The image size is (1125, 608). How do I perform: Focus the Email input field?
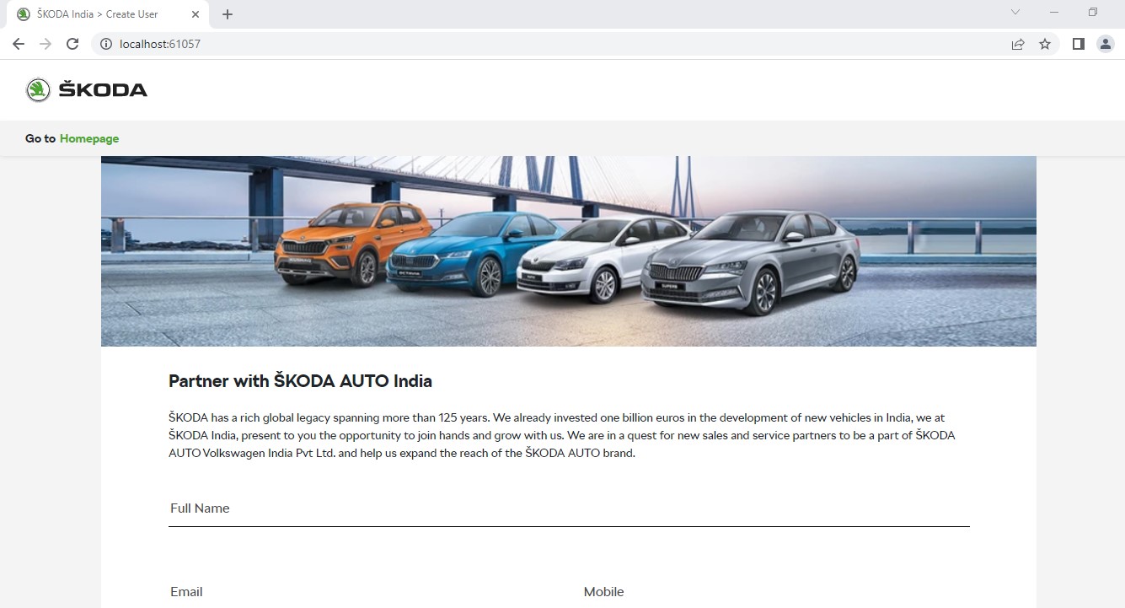[362, 592]
